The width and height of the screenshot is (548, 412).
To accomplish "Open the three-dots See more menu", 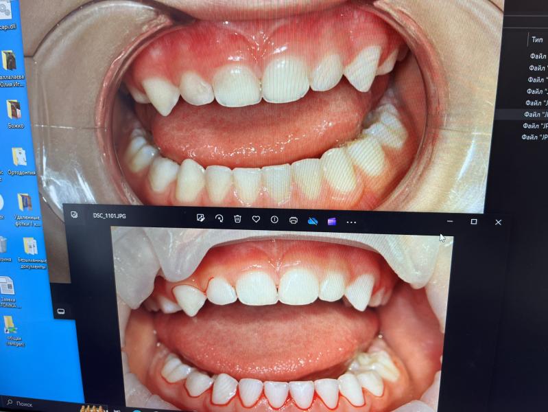I will pos(352,222).
